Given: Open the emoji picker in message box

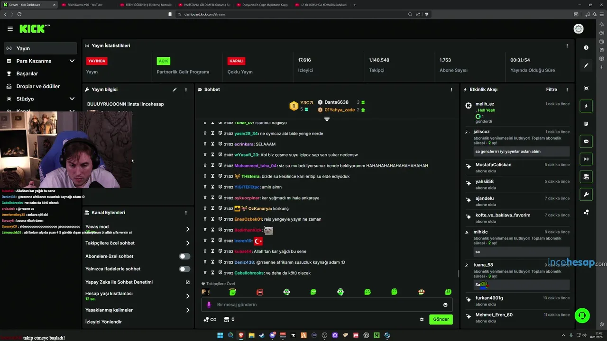Looking at the screenshot, I should 445,305.
